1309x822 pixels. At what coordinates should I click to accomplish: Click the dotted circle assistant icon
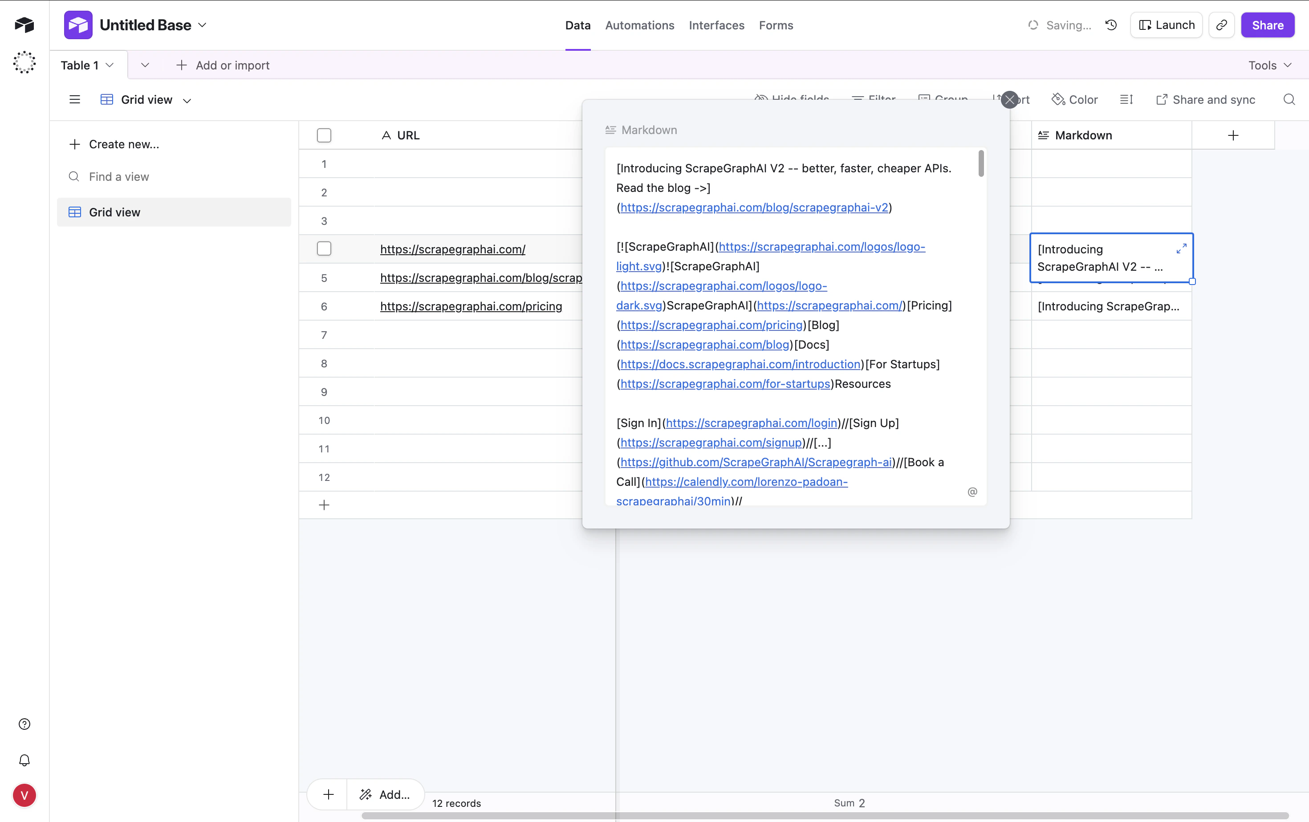(24, 62)
